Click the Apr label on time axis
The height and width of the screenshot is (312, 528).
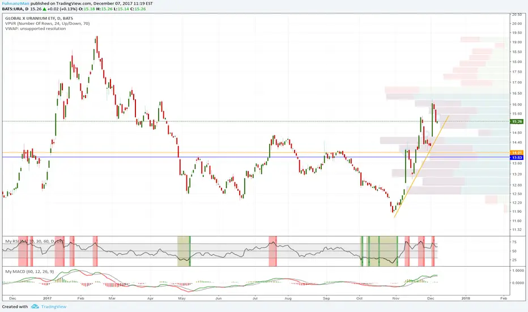coord(150,298)
